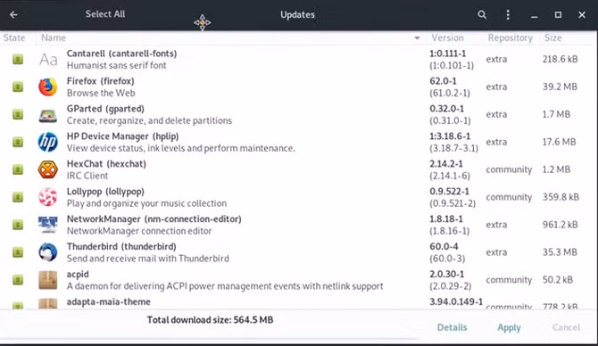Open search with the magnifier icon
The height and width of the screenshot is (346, 598).
[x=482, y=15]
